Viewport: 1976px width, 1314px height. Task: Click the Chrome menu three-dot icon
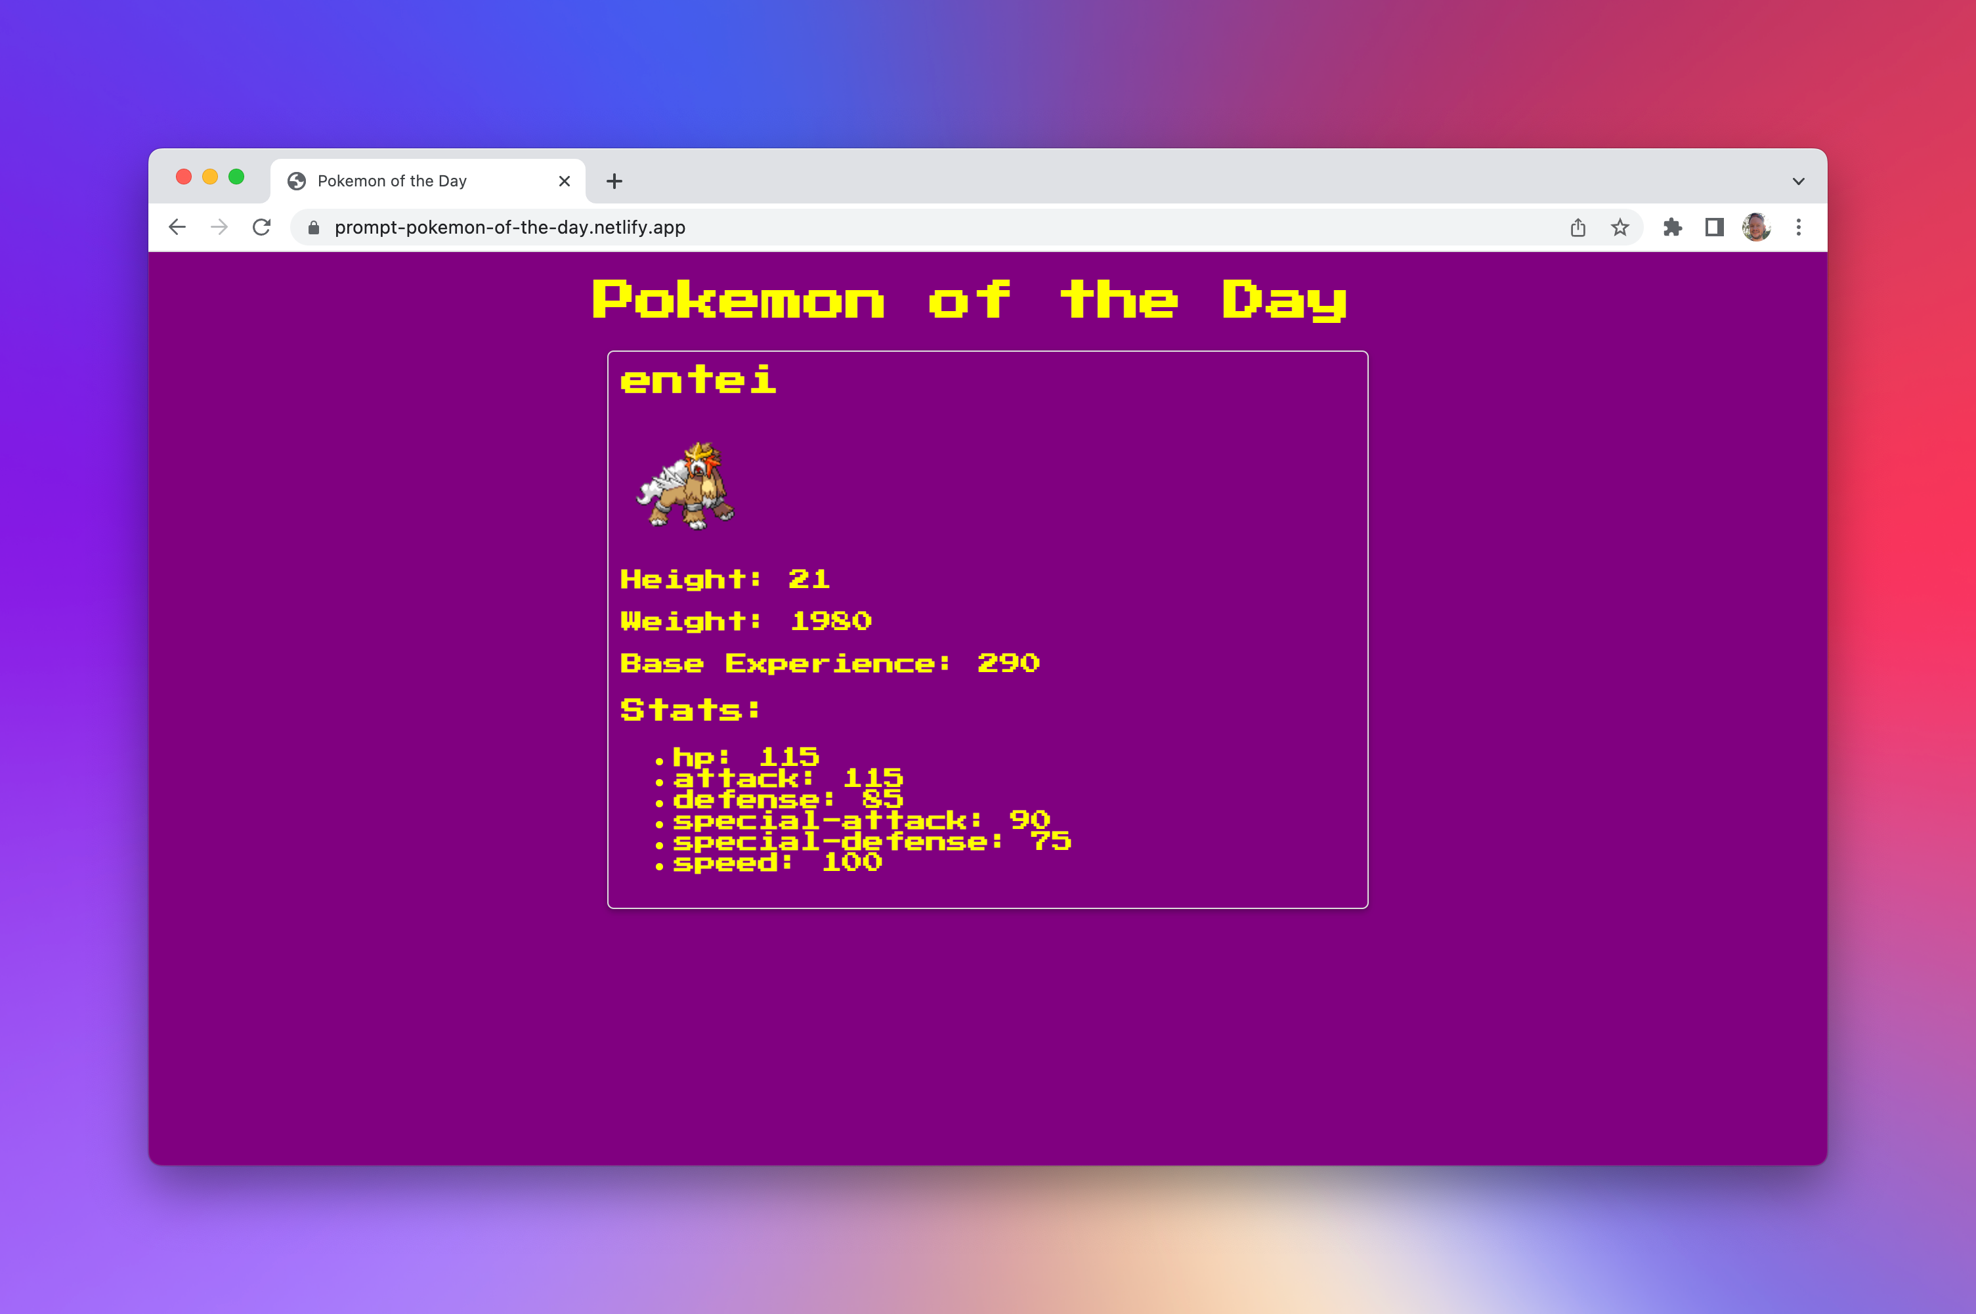click(1797, 227)
